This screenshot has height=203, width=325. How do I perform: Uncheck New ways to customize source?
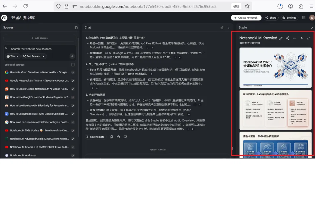[73, 122]
